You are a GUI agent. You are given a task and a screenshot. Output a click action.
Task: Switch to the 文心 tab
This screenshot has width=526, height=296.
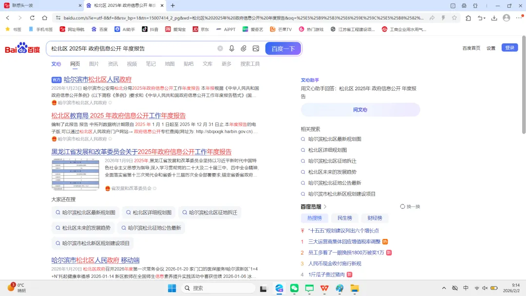pyautogui.click(x=56, y=64)
